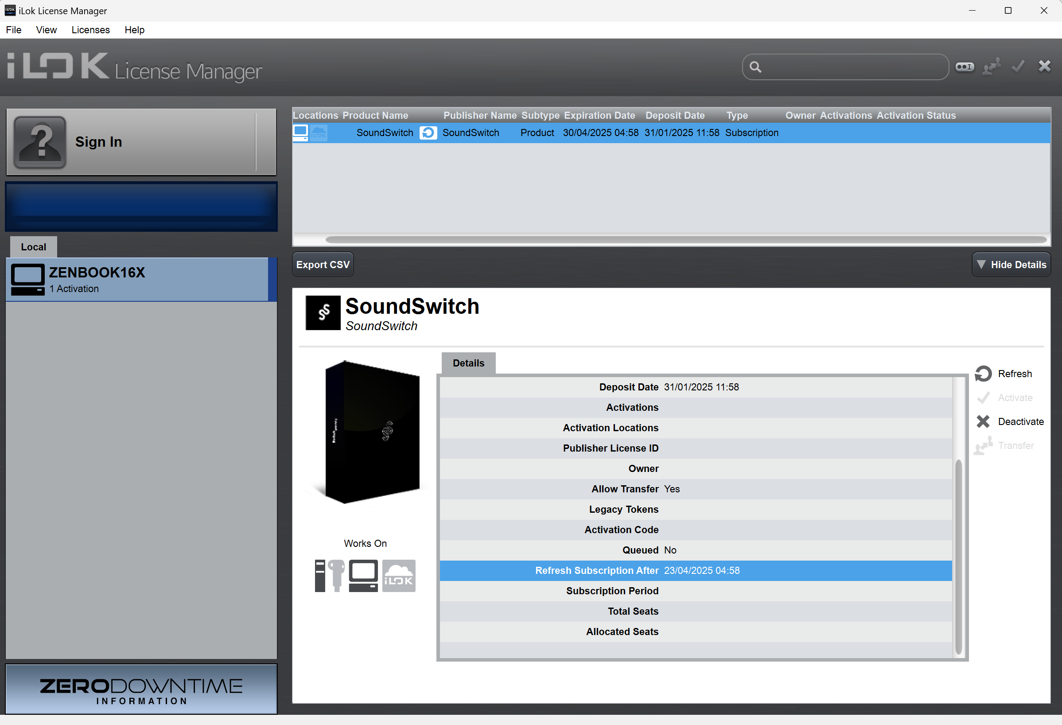Click Export CSV button
This screenshot has width=1062, height=725.
(x=323, y=265)
